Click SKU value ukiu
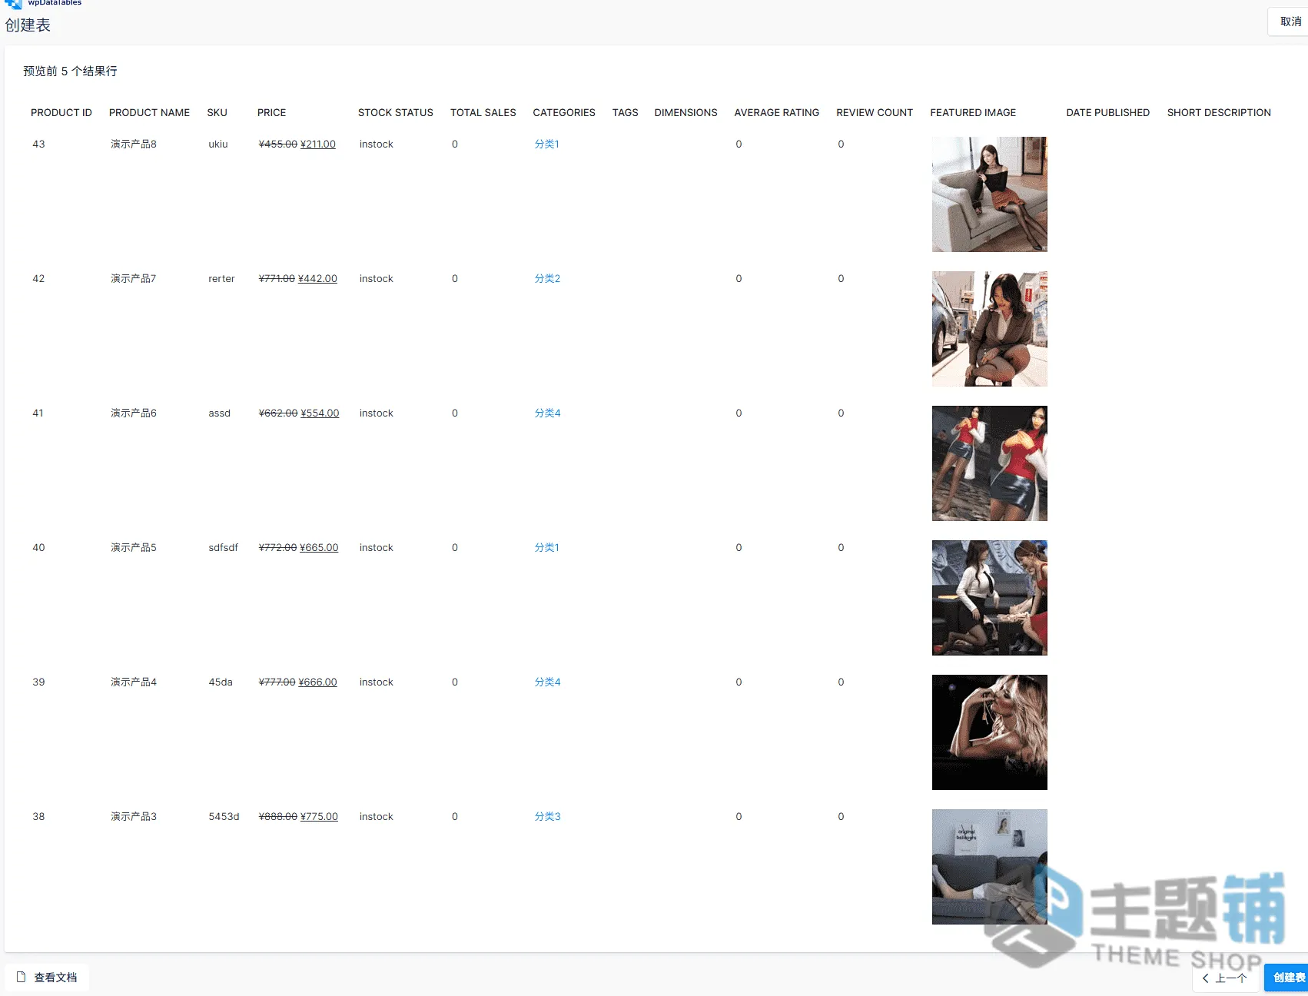 [x=218, y=144]
